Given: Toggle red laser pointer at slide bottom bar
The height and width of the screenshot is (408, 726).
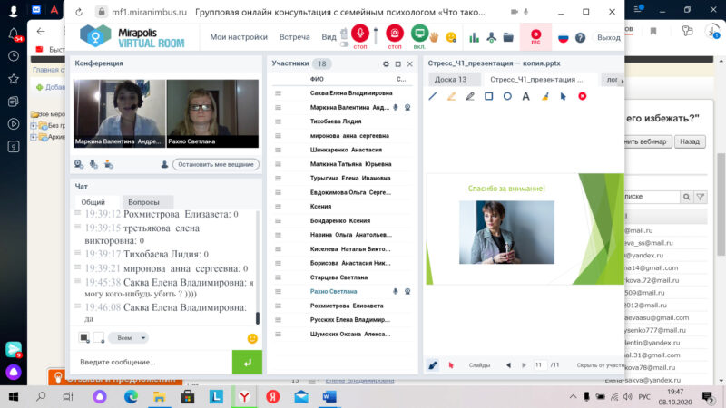Looking at the screenshot, I should [x=451, y=365].
